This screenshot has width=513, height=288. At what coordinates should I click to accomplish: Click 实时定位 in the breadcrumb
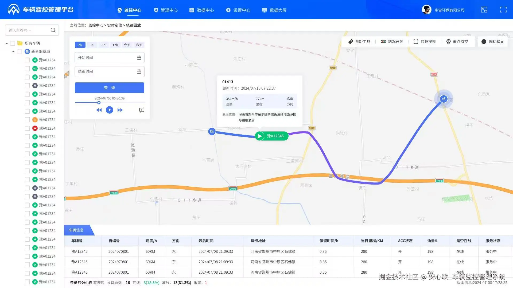114,25
